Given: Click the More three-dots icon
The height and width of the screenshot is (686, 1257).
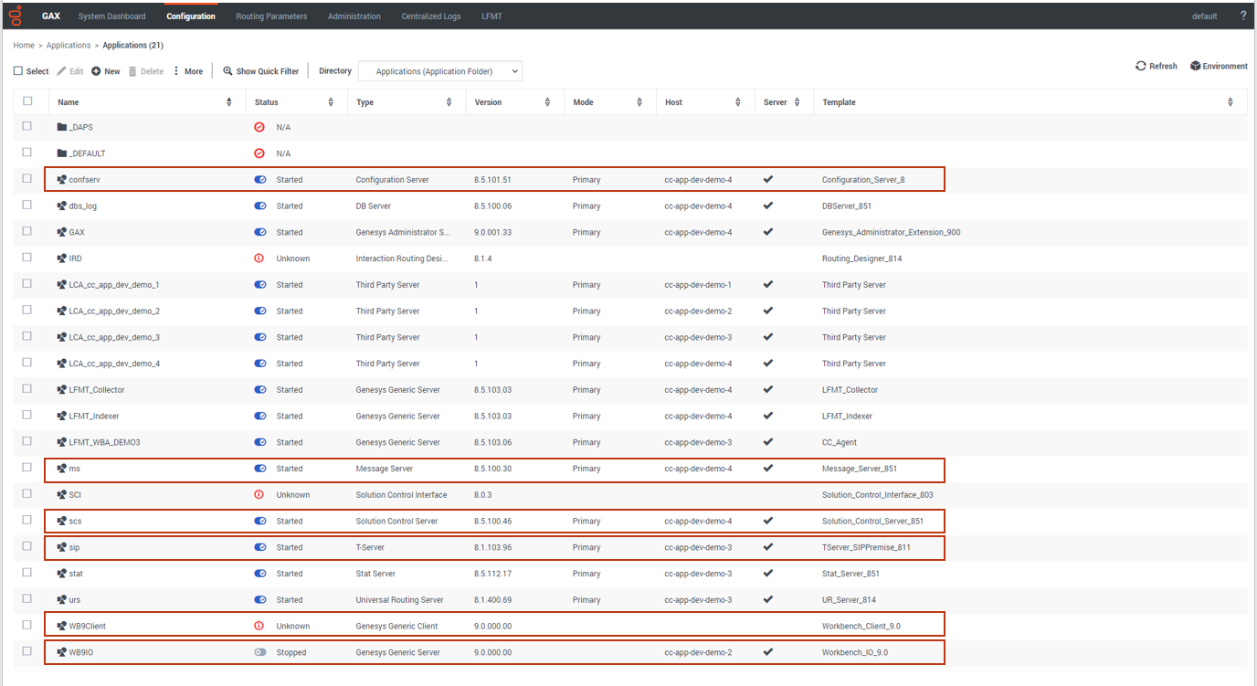Looking at the screenshot, I should [176, 71].
